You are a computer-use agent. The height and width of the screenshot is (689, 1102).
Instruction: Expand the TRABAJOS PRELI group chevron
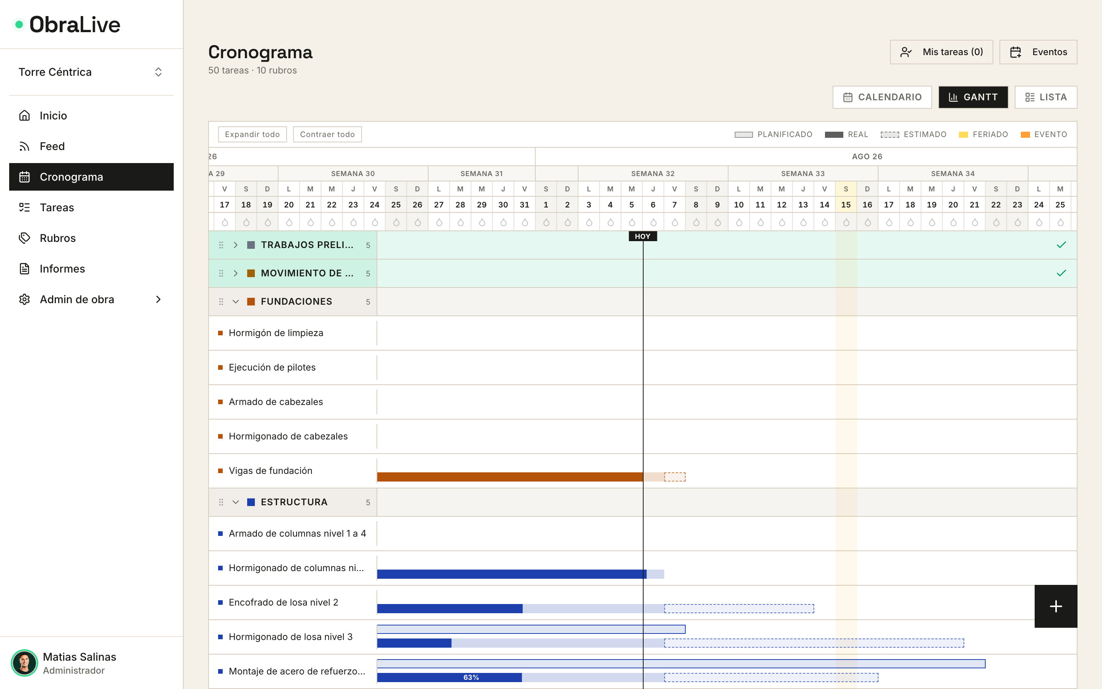tap(235, 245)
